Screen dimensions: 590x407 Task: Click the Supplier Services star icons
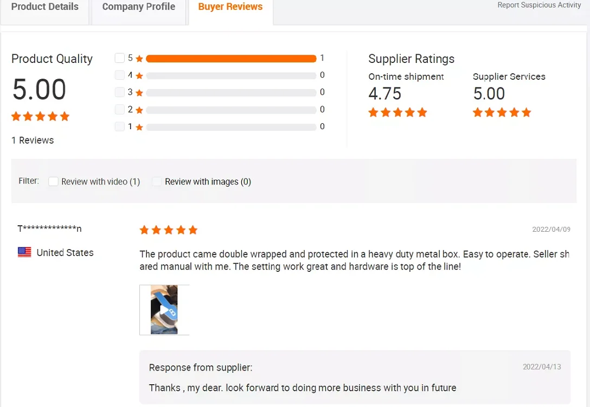pyautogui.click(x=502, y=112)
